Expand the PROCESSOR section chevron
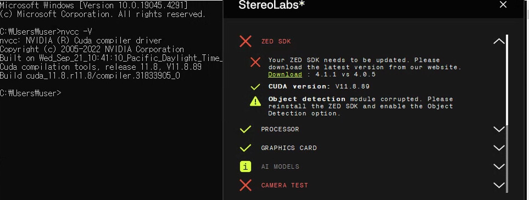Image resolution: width=529 pixels, height=200 pixels. (499, 129)
